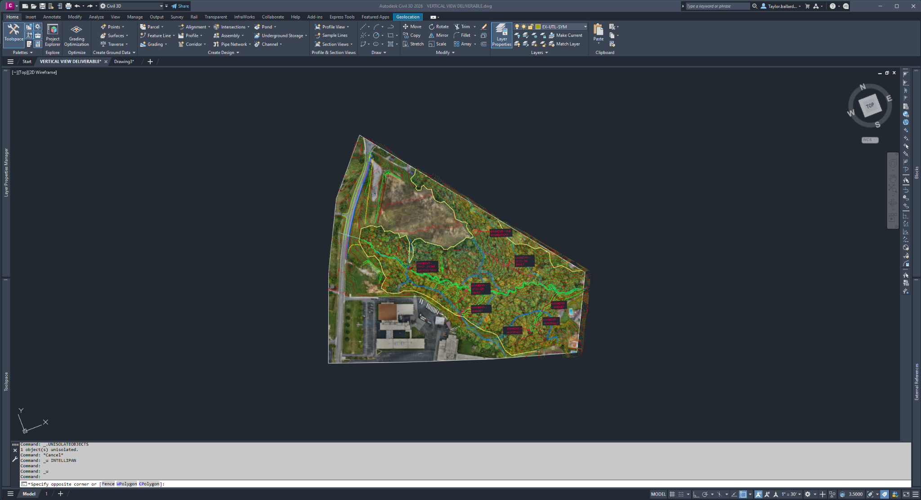
Task: Open the Layer Properties manager
Action: tap(501, 35)
